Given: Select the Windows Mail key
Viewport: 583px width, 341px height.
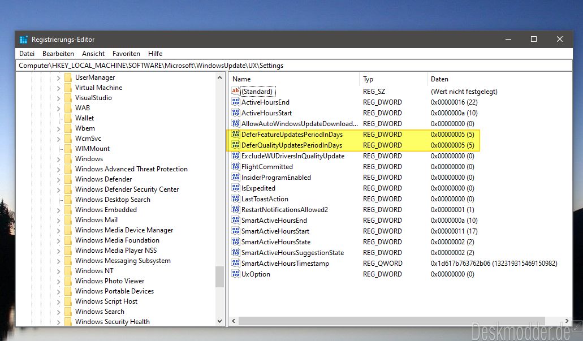Looking at the screenshot, I should click(x=96, y=220).
